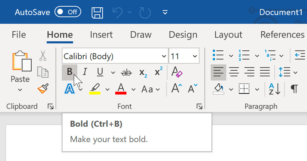Open the font size dropdown
This screenshot has width=307, height=161.
(x=195, y=56)
